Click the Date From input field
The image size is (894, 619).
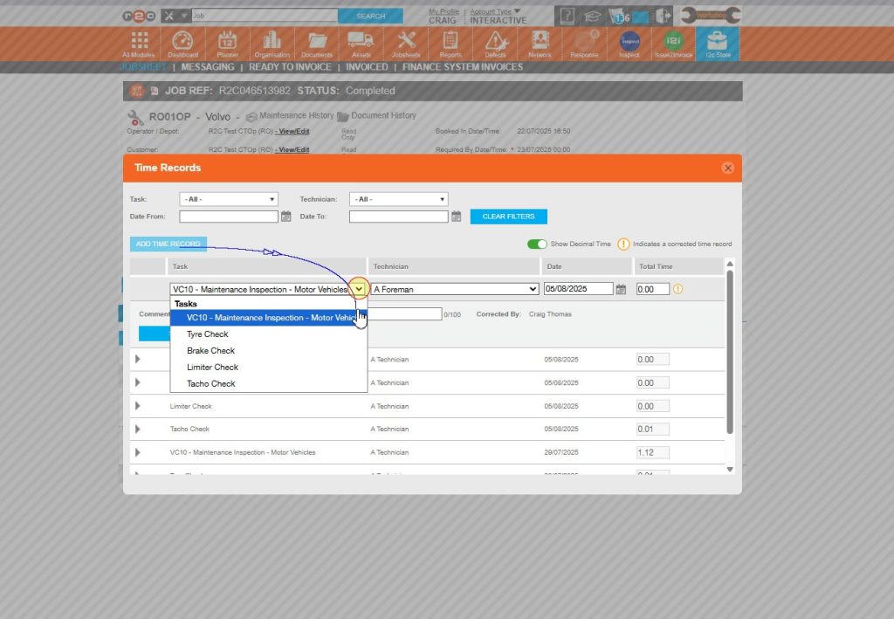(229, 217)
